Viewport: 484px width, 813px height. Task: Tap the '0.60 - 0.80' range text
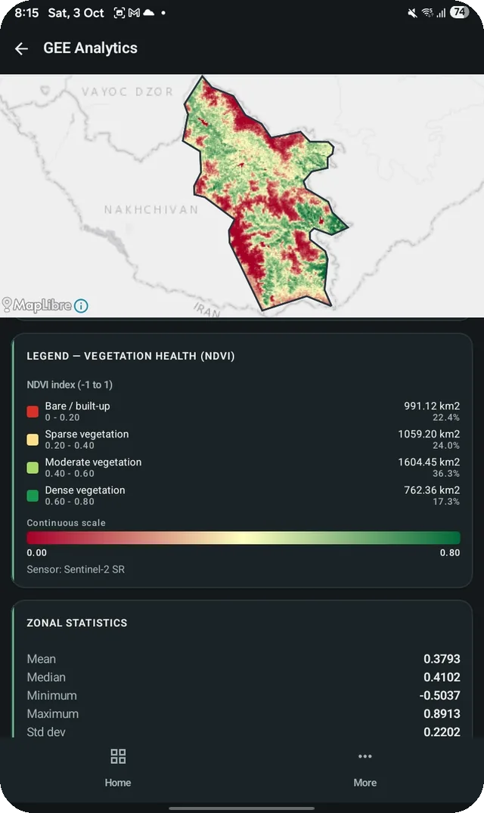point(70,502)
